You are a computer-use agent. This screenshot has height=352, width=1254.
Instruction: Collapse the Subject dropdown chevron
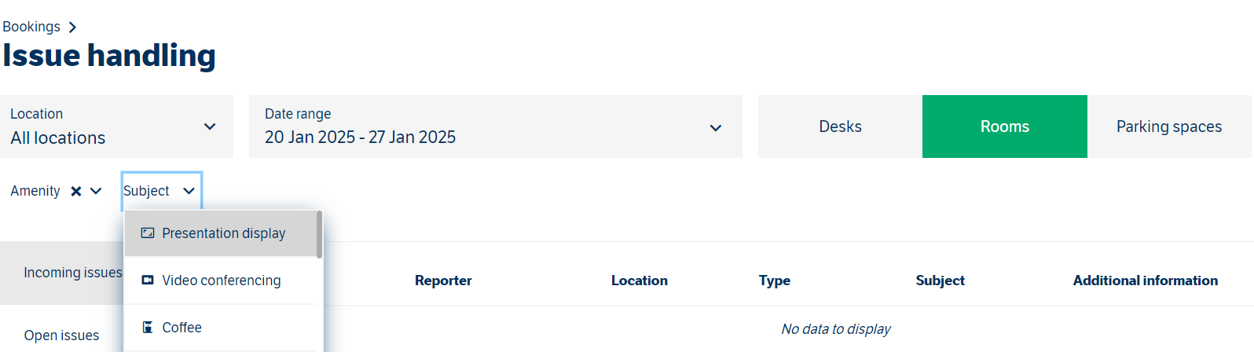click(x=189, y=191)
